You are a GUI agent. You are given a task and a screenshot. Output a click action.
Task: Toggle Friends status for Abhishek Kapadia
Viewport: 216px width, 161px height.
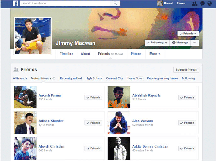[x=187, y=97]
